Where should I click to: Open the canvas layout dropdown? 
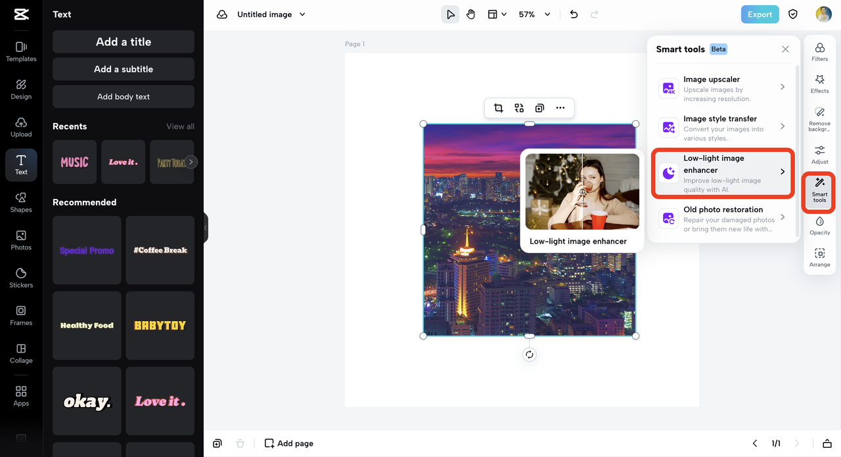[497, 14]
